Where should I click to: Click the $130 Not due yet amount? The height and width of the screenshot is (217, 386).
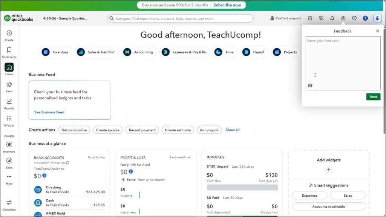click(271, 175)
